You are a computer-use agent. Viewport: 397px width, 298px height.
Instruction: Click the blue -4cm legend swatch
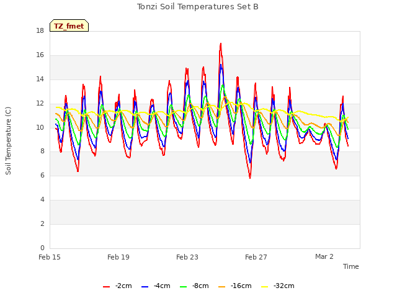coord(145,287)
